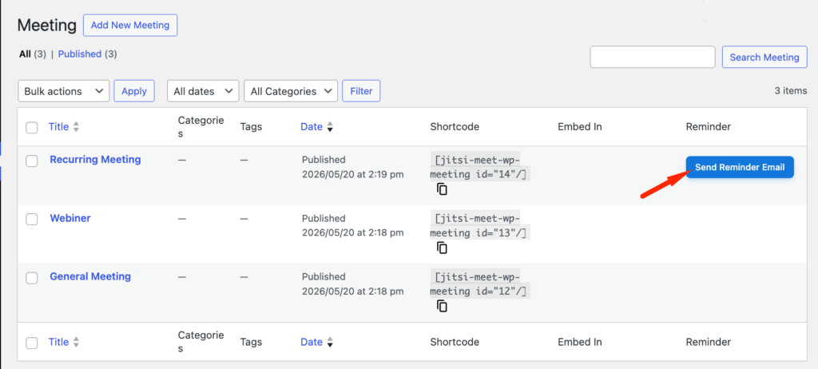This screenshot has height=369, width=818.
Task: Select the Webiner row checkbox
Action: (x=32, y=219)
